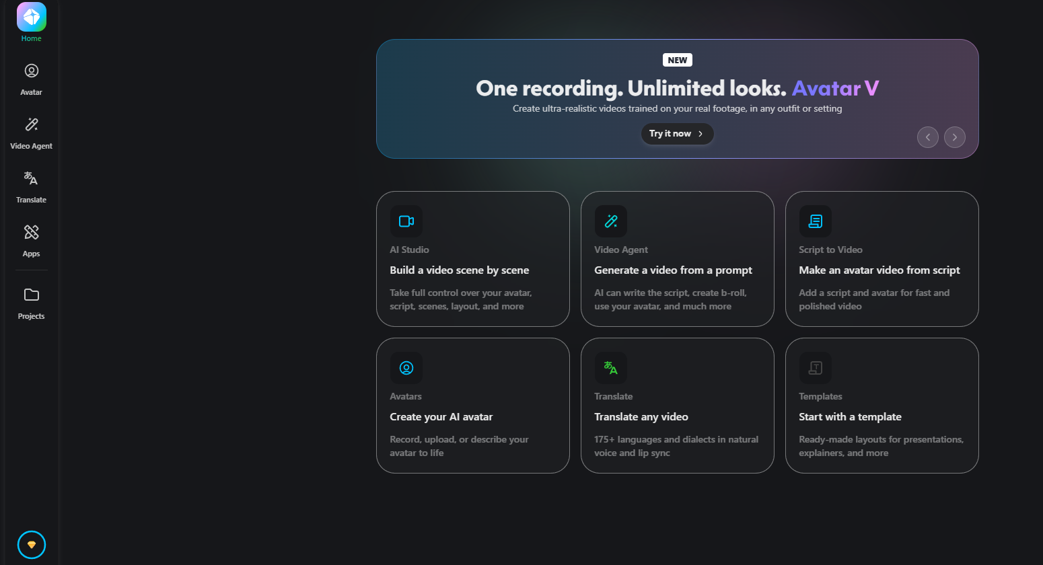Click the NEW badge in the banner

[678, 60]
